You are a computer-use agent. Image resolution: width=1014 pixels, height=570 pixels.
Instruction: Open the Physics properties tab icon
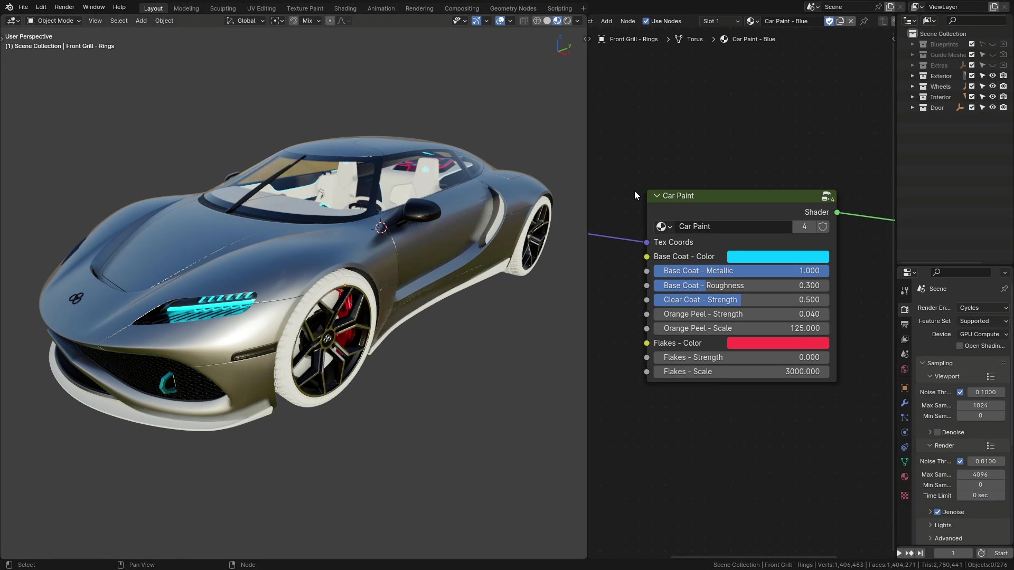[x=905, y=432]
